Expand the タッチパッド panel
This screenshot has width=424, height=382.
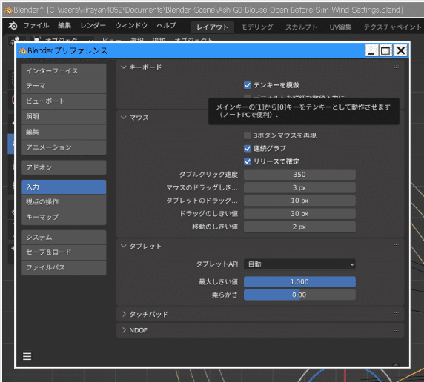point(124,314)
